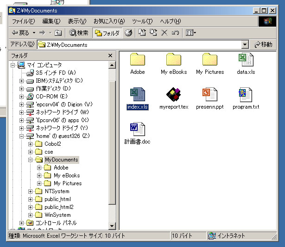Viewport: 285px width, 247px height.
Task: Select コントロール パネル in tree
Action: 56,223
